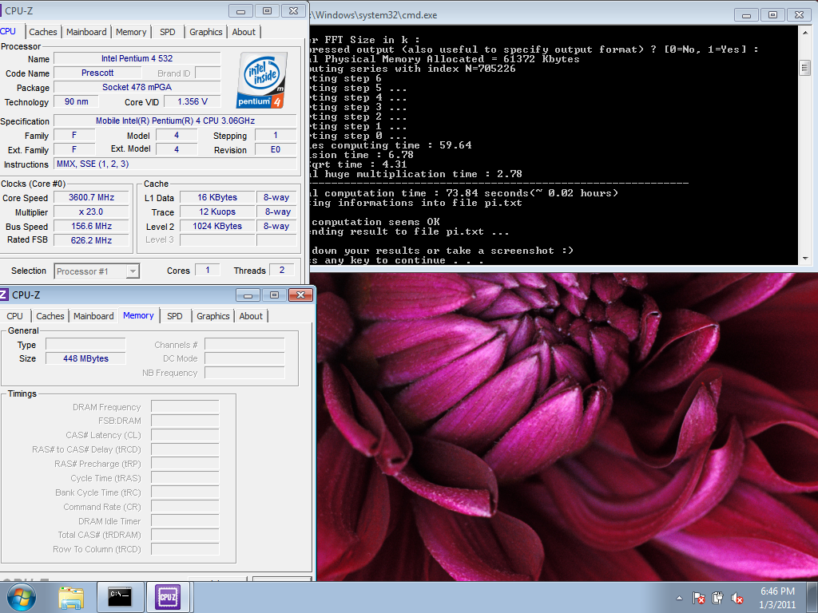The image size is (818, 613).
Task: Open SPD tab in upper CPU-Z window
Action: click(168, 32)
